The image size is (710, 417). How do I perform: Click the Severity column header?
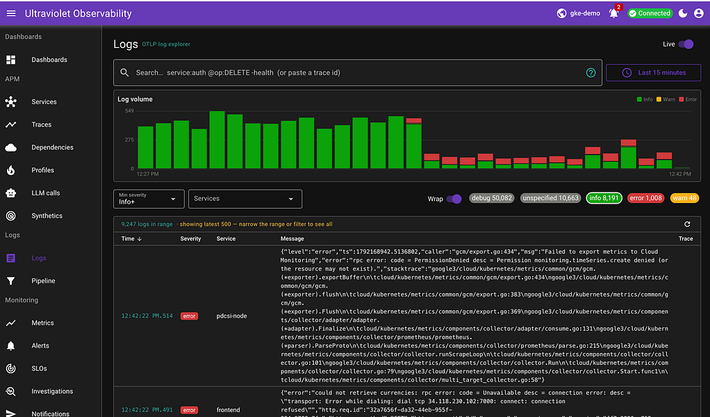point(190,238)
